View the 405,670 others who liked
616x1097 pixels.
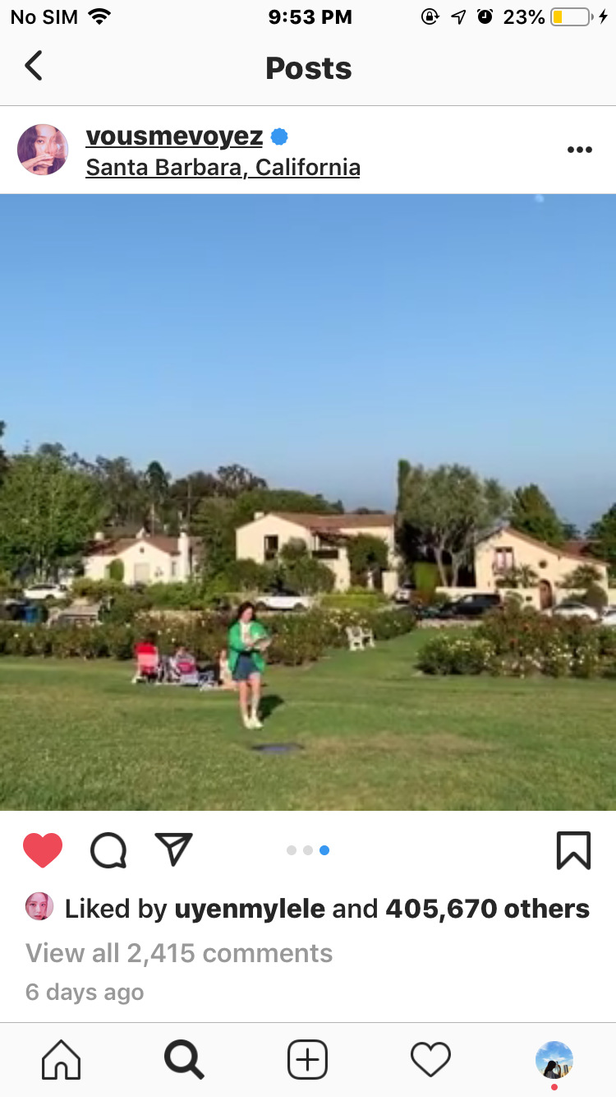pos(487,909)
